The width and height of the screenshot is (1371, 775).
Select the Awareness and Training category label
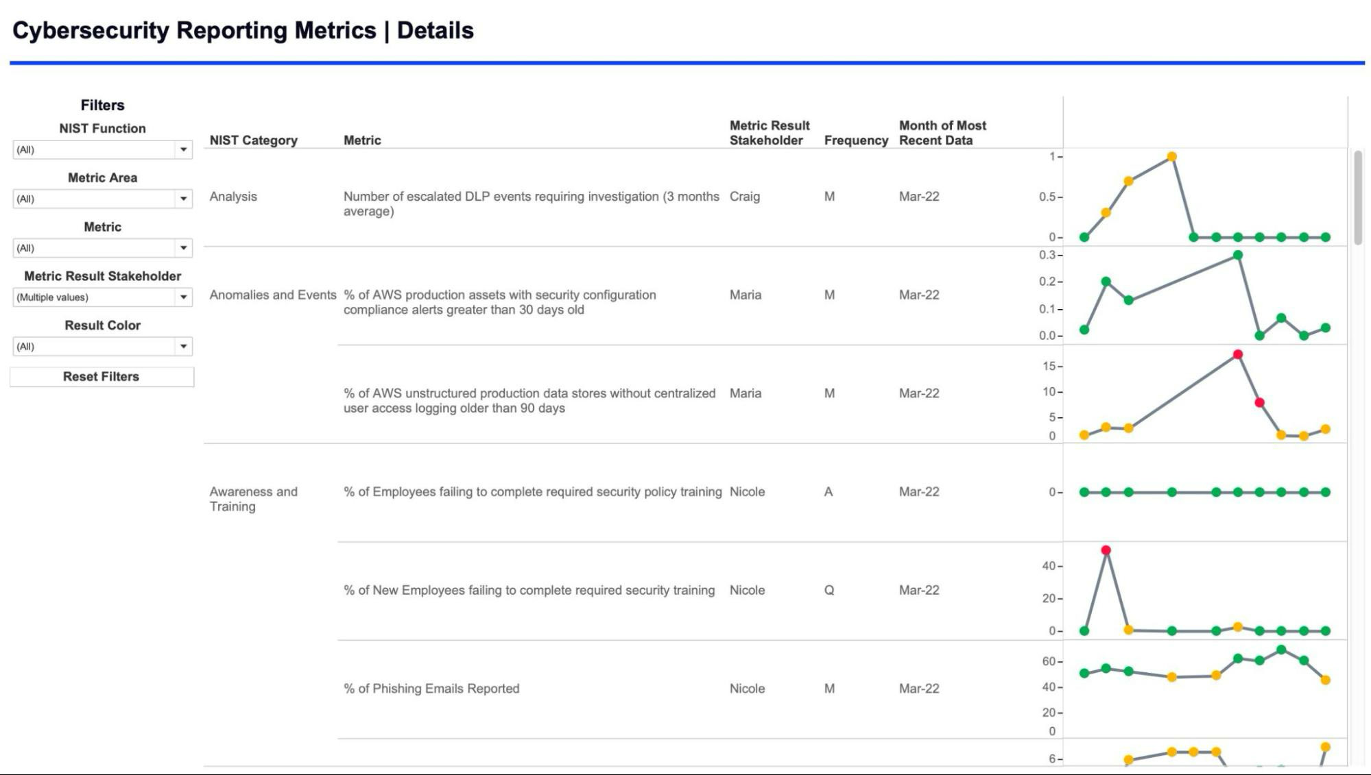click(x=254, y=499)
